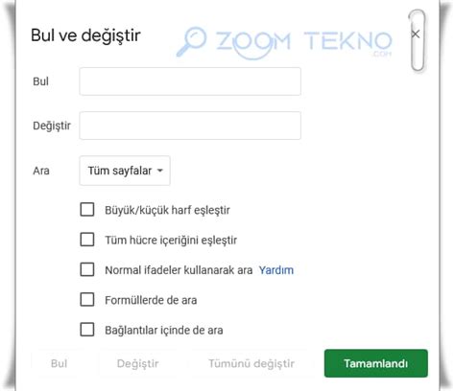Click the Değiştir replacement input field
The width and height of the screenshot is (455, 391).
[x=190, y=126]
